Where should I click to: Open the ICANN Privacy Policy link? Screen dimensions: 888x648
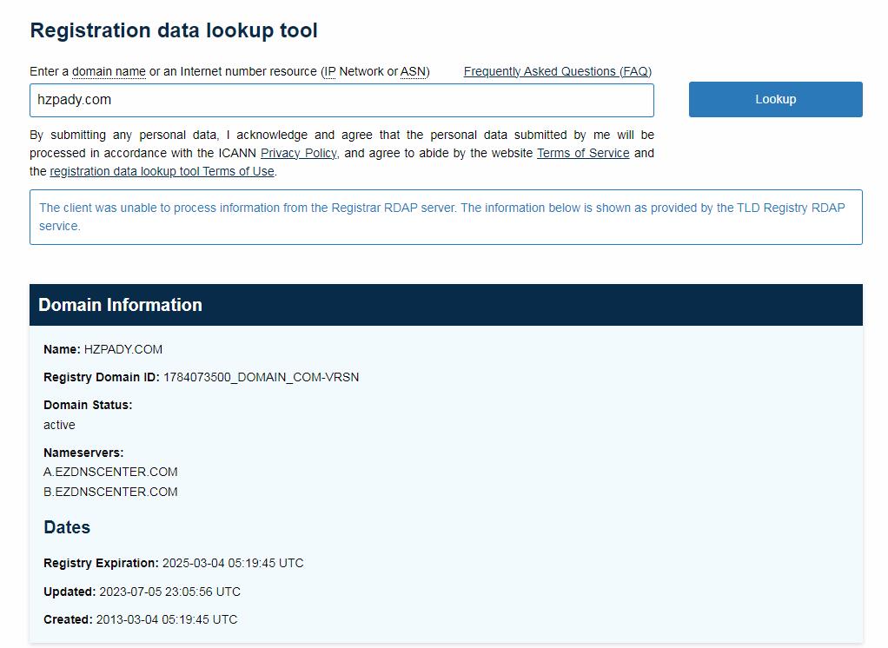[x=298, y=153]
